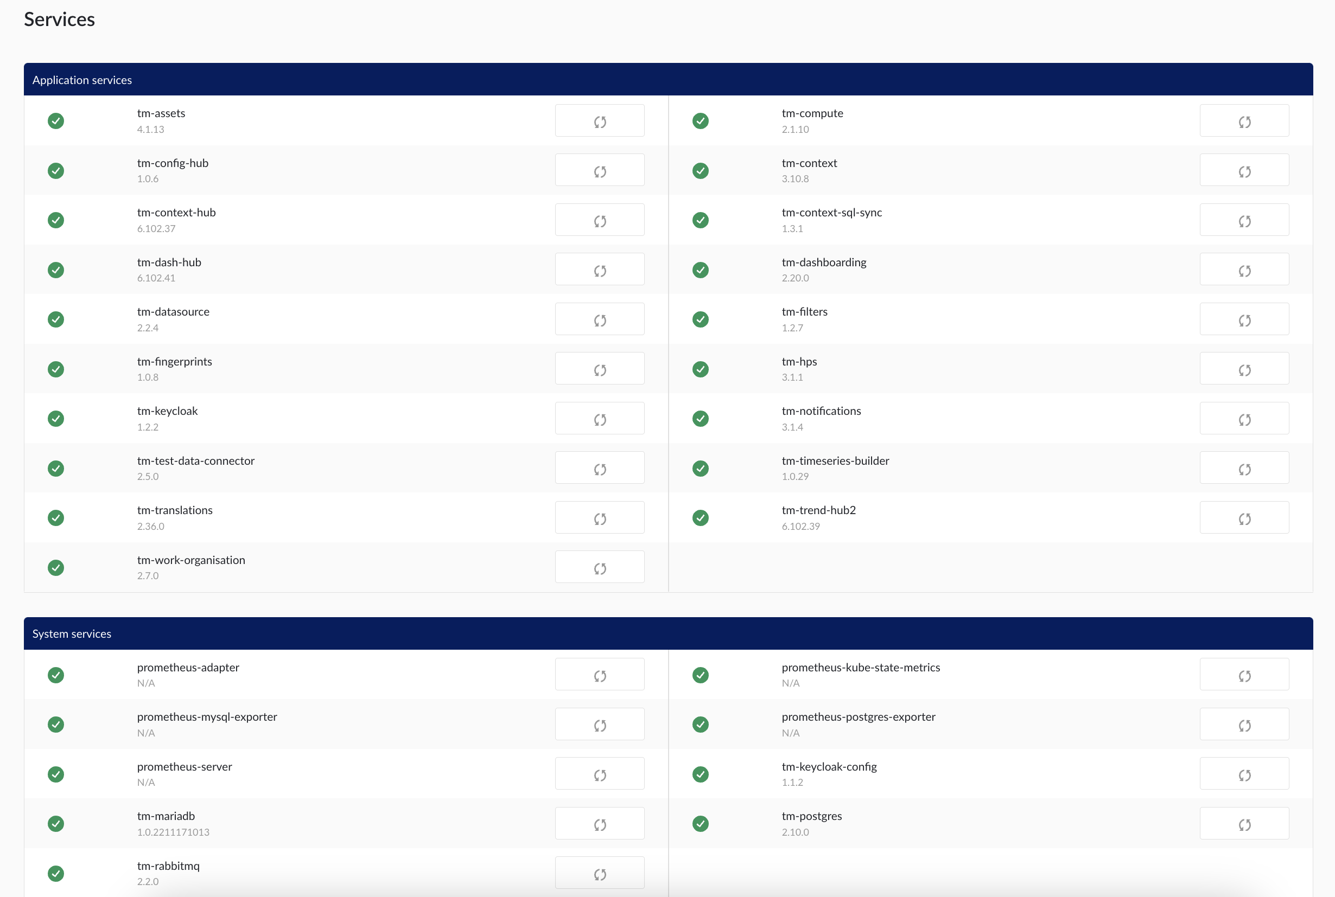The image size is (1335, 897).
Task: Click restart icon for tm-context-hub
Action: [x=599, y=220]
